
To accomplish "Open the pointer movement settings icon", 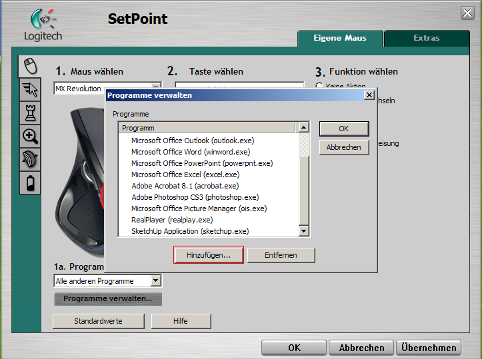I will tap(30, 90).
